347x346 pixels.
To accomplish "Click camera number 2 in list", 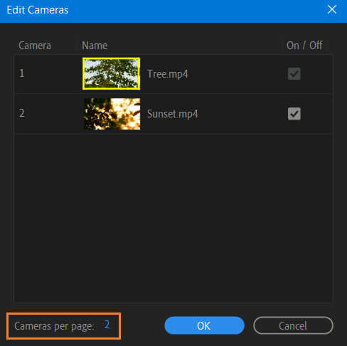I will click(x=22, y=113).
